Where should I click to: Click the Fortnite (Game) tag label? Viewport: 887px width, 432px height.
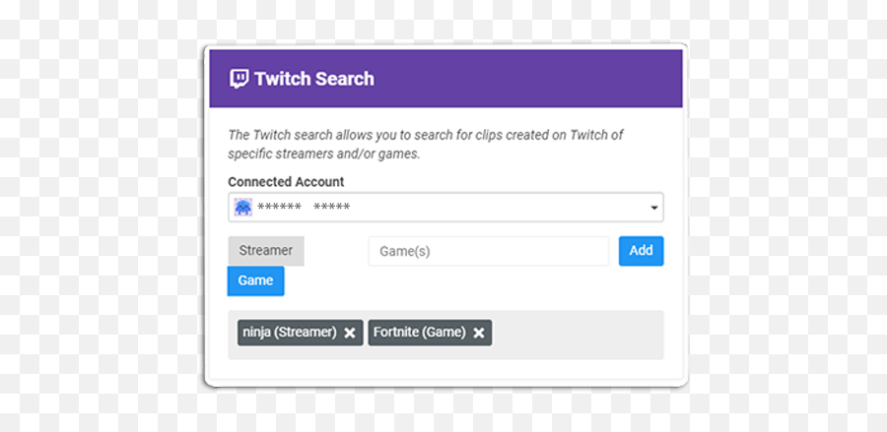pos(419,333)
